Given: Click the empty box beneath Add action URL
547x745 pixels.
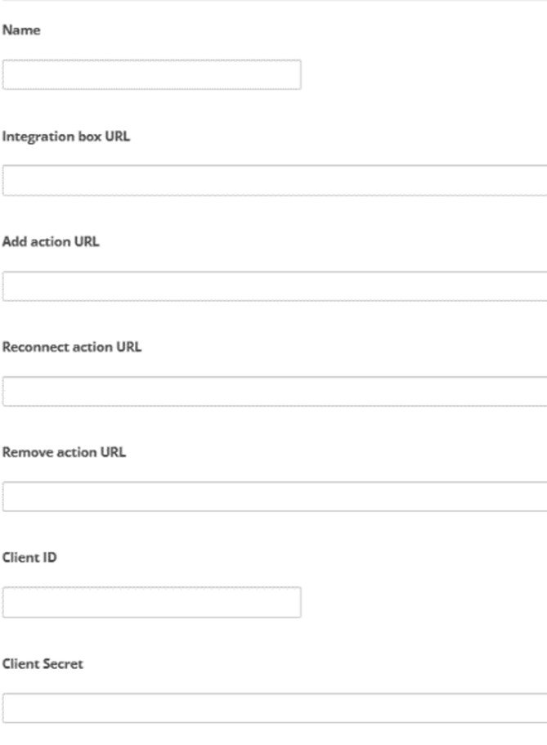Looking at the screenshot, I should click(274, 286).
